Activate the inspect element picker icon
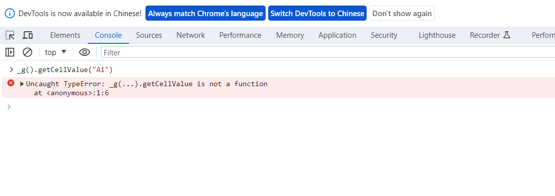Image resolution: width=555 pixels, height=196 pixels. (10, 35)
